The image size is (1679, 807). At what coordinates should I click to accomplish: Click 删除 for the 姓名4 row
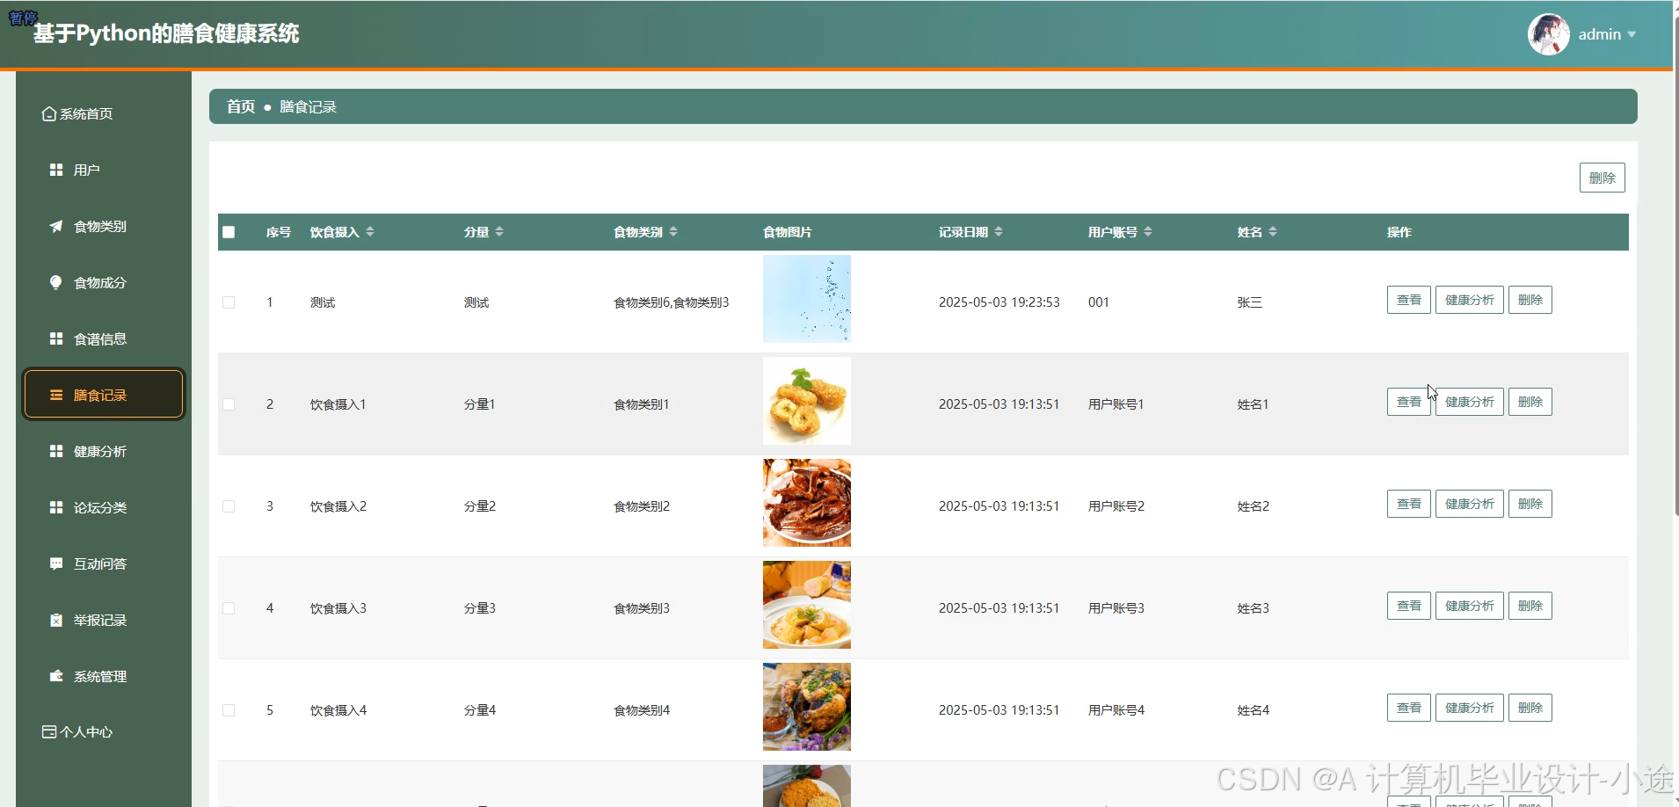tap(1530, 708)
